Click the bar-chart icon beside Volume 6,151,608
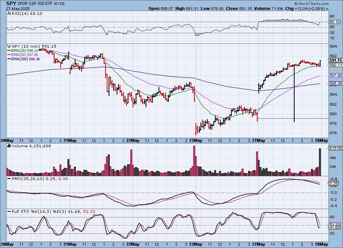343x248 pixels. tap(9, 146)
